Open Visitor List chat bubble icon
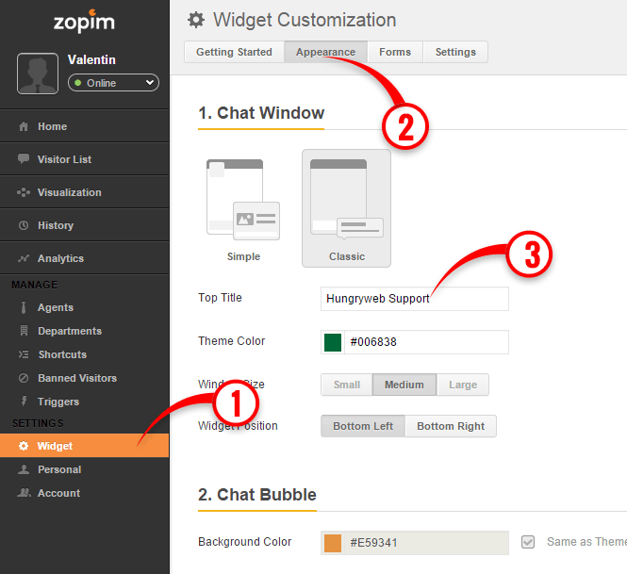627x574 pixels. click(24, 159)
